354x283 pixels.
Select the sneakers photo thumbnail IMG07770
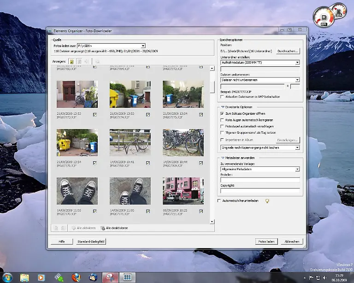tap(77, 191)
